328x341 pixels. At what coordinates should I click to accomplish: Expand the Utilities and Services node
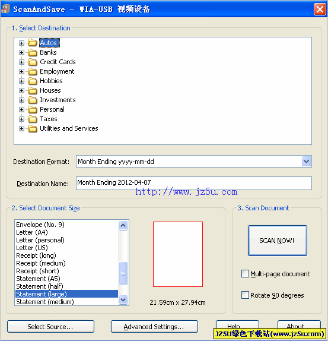[21, 128]
